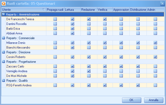Confirm with the OK button
This screenshot has height=105, width=166.
pos(132,100)
